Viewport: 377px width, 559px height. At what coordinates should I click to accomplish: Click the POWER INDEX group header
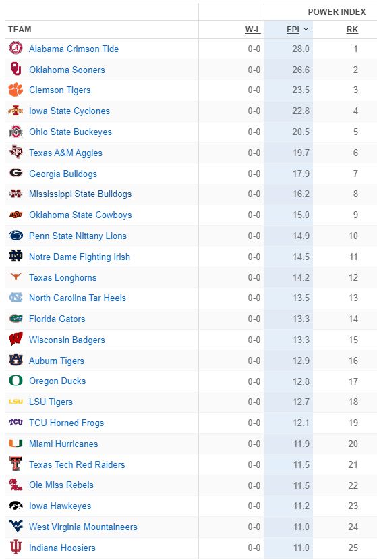click(337, 12)
